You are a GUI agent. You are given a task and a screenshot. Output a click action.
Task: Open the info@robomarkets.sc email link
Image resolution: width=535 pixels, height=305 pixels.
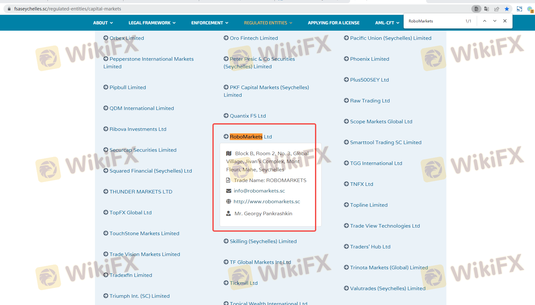point(259,191)
